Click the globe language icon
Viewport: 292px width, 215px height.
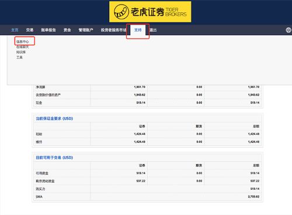pyautogui.click(x=288, y=30)
